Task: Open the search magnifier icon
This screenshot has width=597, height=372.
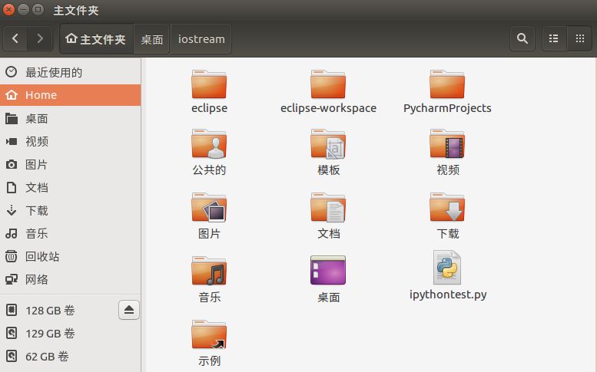Action: coord(522,38)
